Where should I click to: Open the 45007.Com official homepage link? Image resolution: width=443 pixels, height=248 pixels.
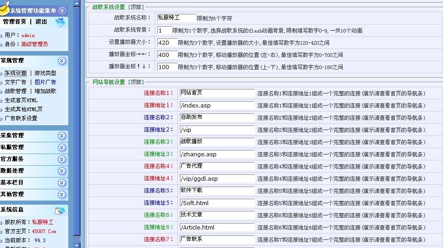tap(43, 231)
